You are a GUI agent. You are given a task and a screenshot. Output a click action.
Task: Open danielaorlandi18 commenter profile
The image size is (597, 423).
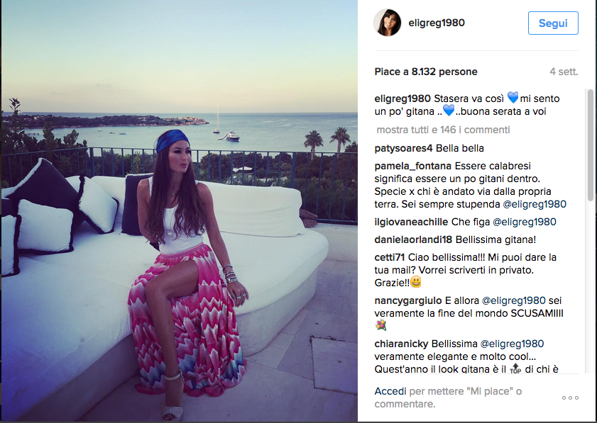[413, 239]
